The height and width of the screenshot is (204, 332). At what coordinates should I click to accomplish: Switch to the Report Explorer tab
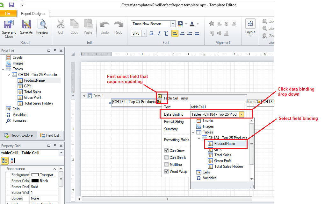tap(19, 135)
